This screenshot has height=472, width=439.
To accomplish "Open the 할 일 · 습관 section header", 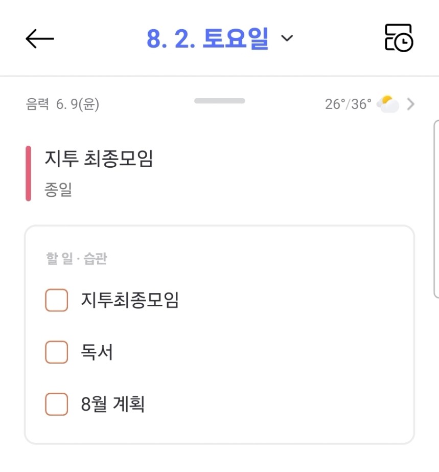I will pyautogui.click(x=77, y=258).
